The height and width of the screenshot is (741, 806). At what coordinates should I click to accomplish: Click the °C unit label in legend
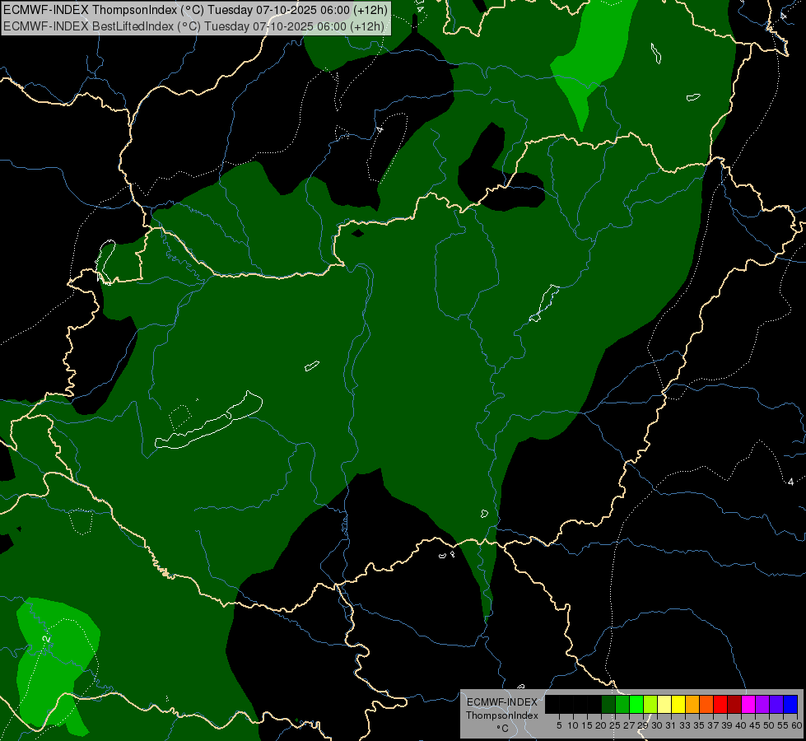(x=502, y=729)
